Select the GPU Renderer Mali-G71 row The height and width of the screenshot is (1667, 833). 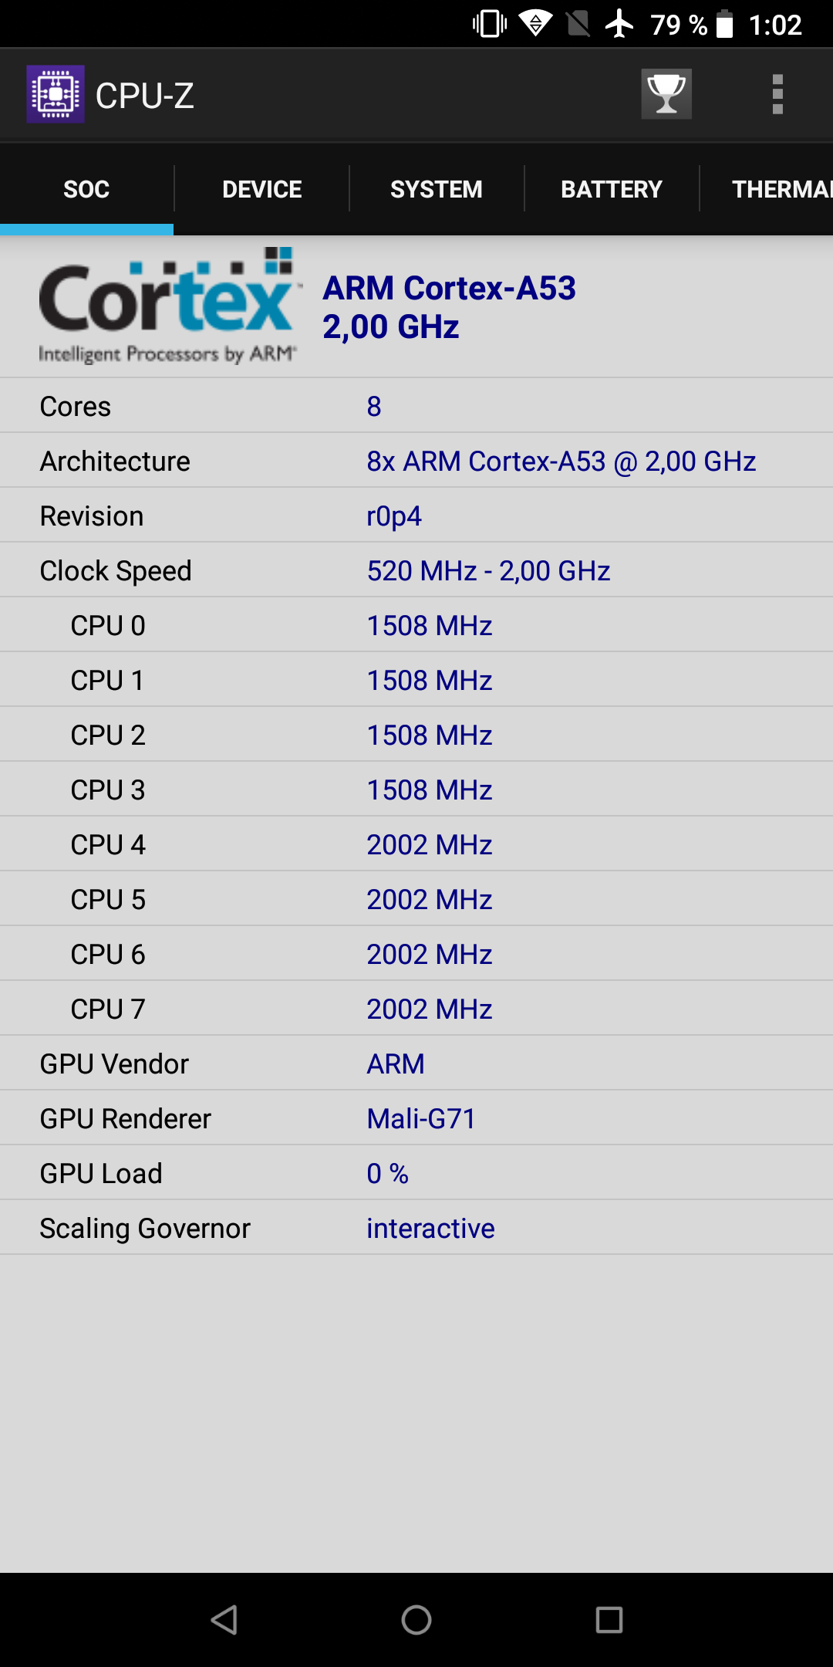tap(416, 1118)
